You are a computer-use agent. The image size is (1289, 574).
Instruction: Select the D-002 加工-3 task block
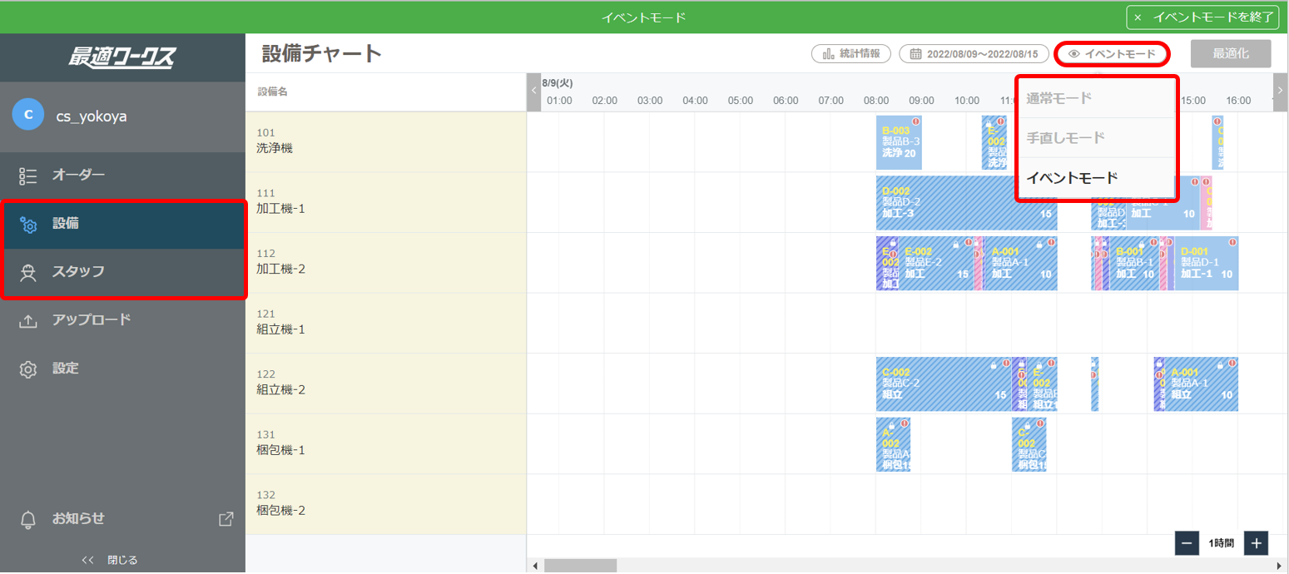tap(966, 203)
